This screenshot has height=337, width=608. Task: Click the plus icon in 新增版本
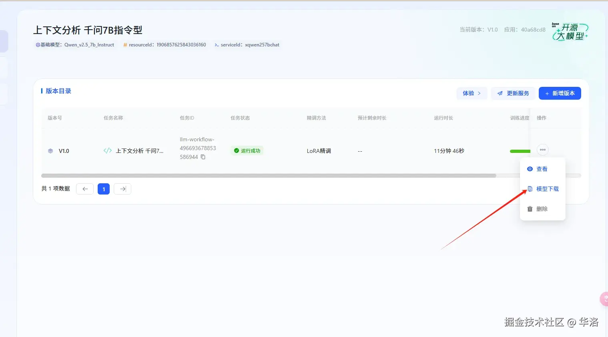coord(547,93)
